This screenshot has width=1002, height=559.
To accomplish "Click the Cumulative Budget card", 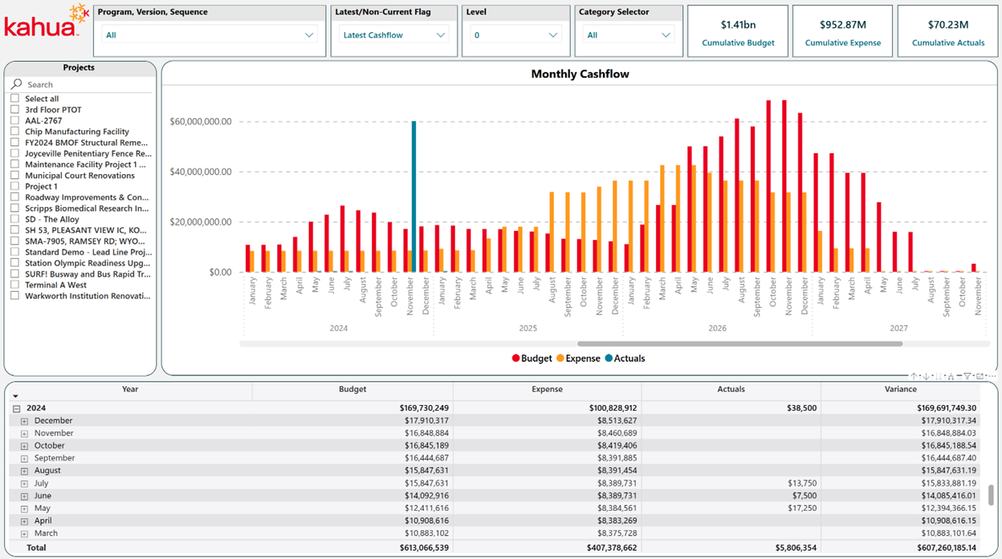I will [x=738, y=32].
